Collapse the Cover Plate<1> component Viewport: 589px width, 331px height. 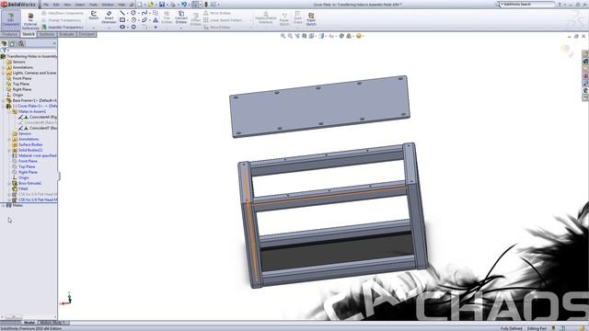click(x=4, y=107)
